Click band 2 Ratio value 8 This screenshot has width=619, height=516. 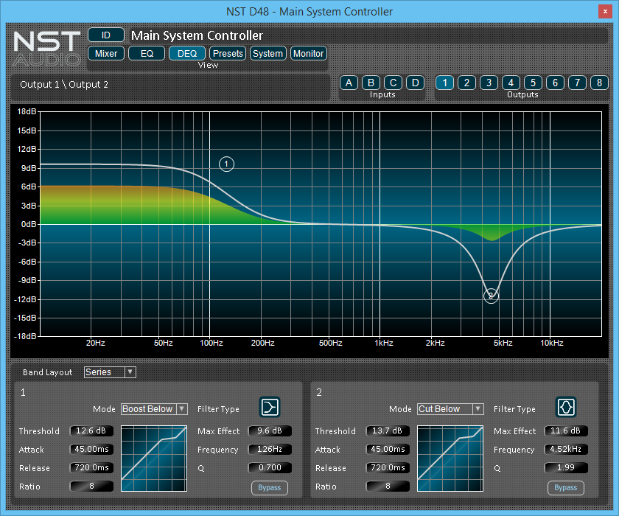pyautogui.click(x=388, y=487)
